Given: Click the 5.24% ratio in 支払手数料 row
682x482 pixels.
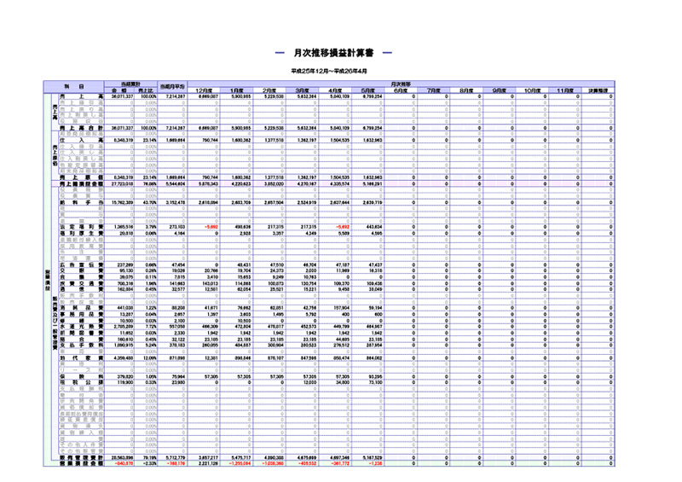Looking at the screenshot, I should pos(151,346).
